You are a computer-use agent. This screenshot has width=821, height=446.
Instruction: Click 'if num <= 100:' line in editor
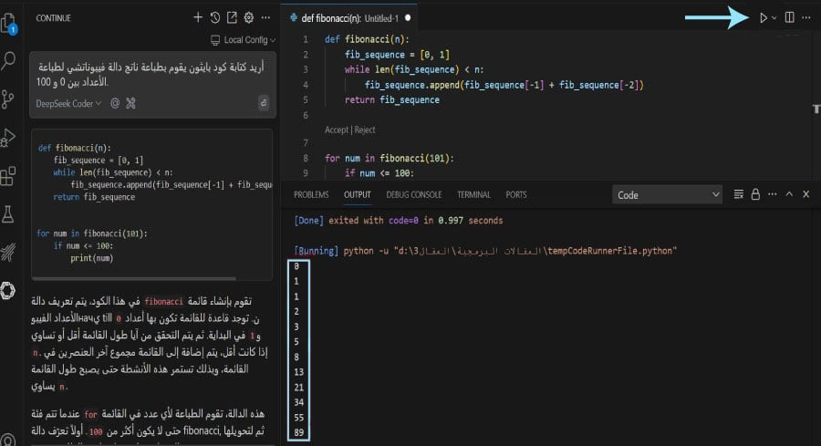[379, 172]
